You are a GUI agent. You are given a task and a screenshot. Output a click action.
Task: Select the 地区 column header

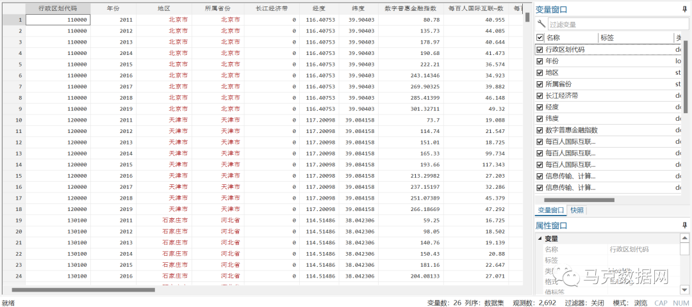(x=164, y=9)
